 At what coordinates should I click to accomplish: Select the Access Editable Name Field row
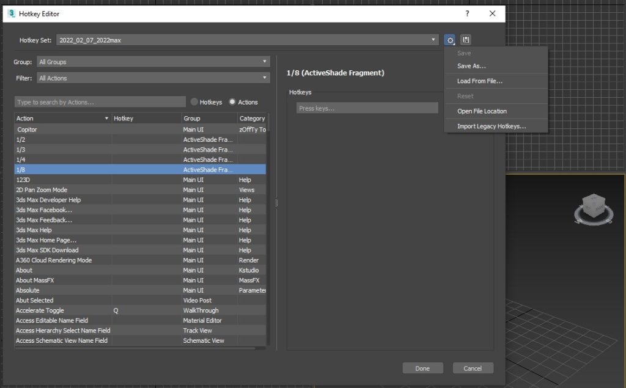click(140, 320)
